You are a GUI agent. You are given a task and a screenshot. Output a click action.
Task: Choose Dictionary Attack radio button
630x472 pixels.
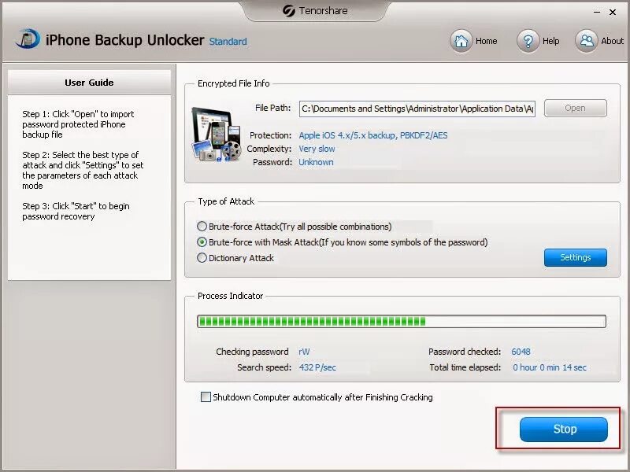point(202,258)
